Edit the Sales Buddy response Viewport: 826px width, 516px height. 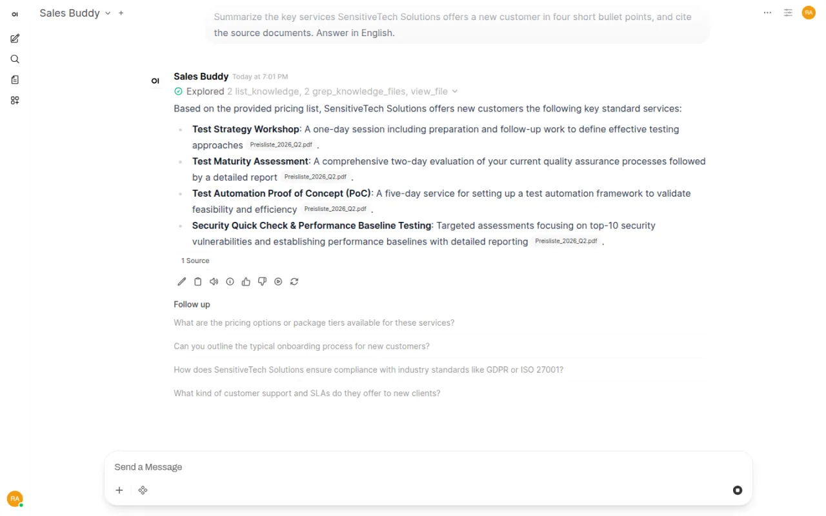[182, 282]
